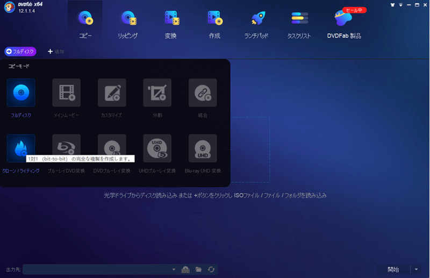The height and width of the screenshot is (278, 430).
Task: Click the ISO output icon in bottom bar
Action: [x=186, y=269]
